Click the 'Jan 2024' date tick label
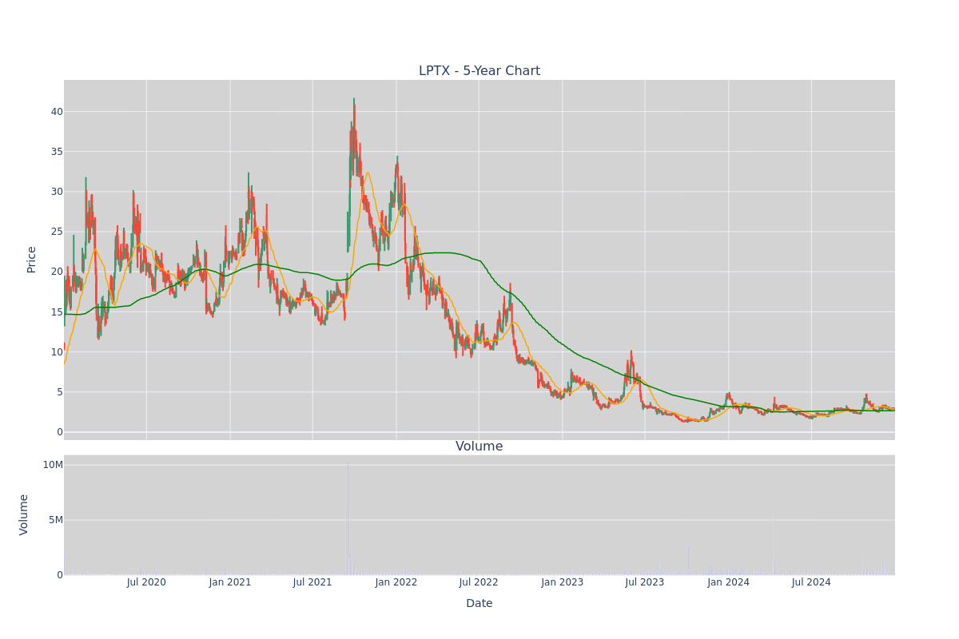Viewport: 959px width, 639px height. (729, 582)
